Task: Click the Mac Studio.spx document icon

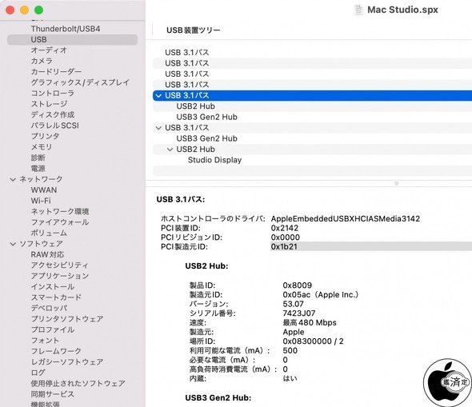Action: pos(358,10)
